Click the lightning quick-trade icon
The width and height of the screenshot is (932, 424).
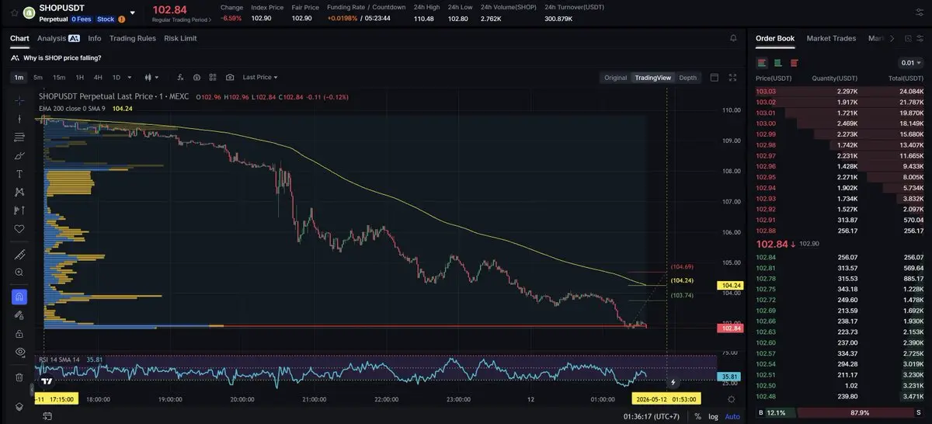(673, 382)
